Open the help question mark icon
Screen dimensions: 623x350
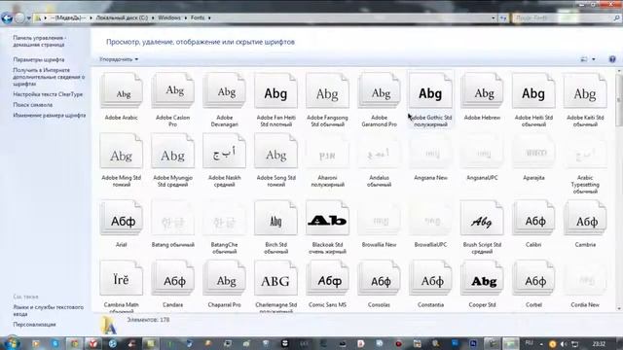click(612, 59)
